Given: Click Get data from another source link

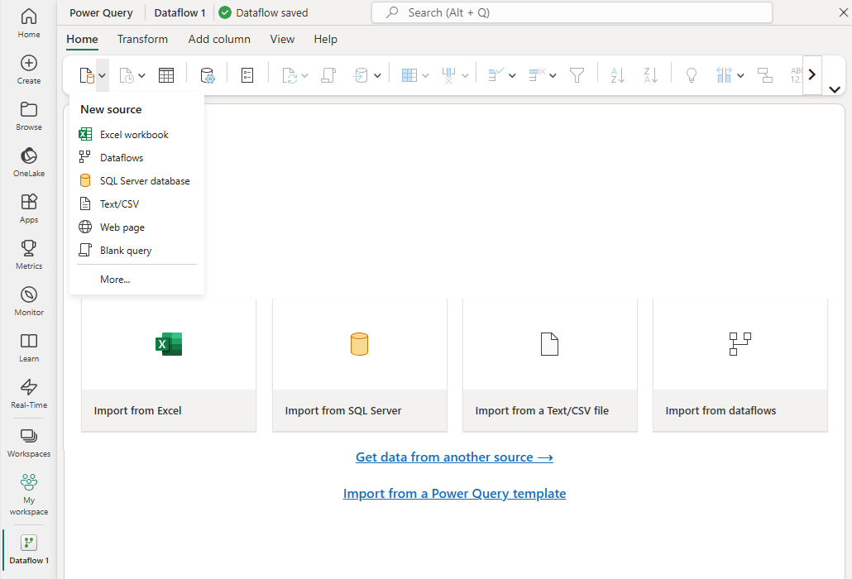Looking at the screenshot, I should 454,457.
